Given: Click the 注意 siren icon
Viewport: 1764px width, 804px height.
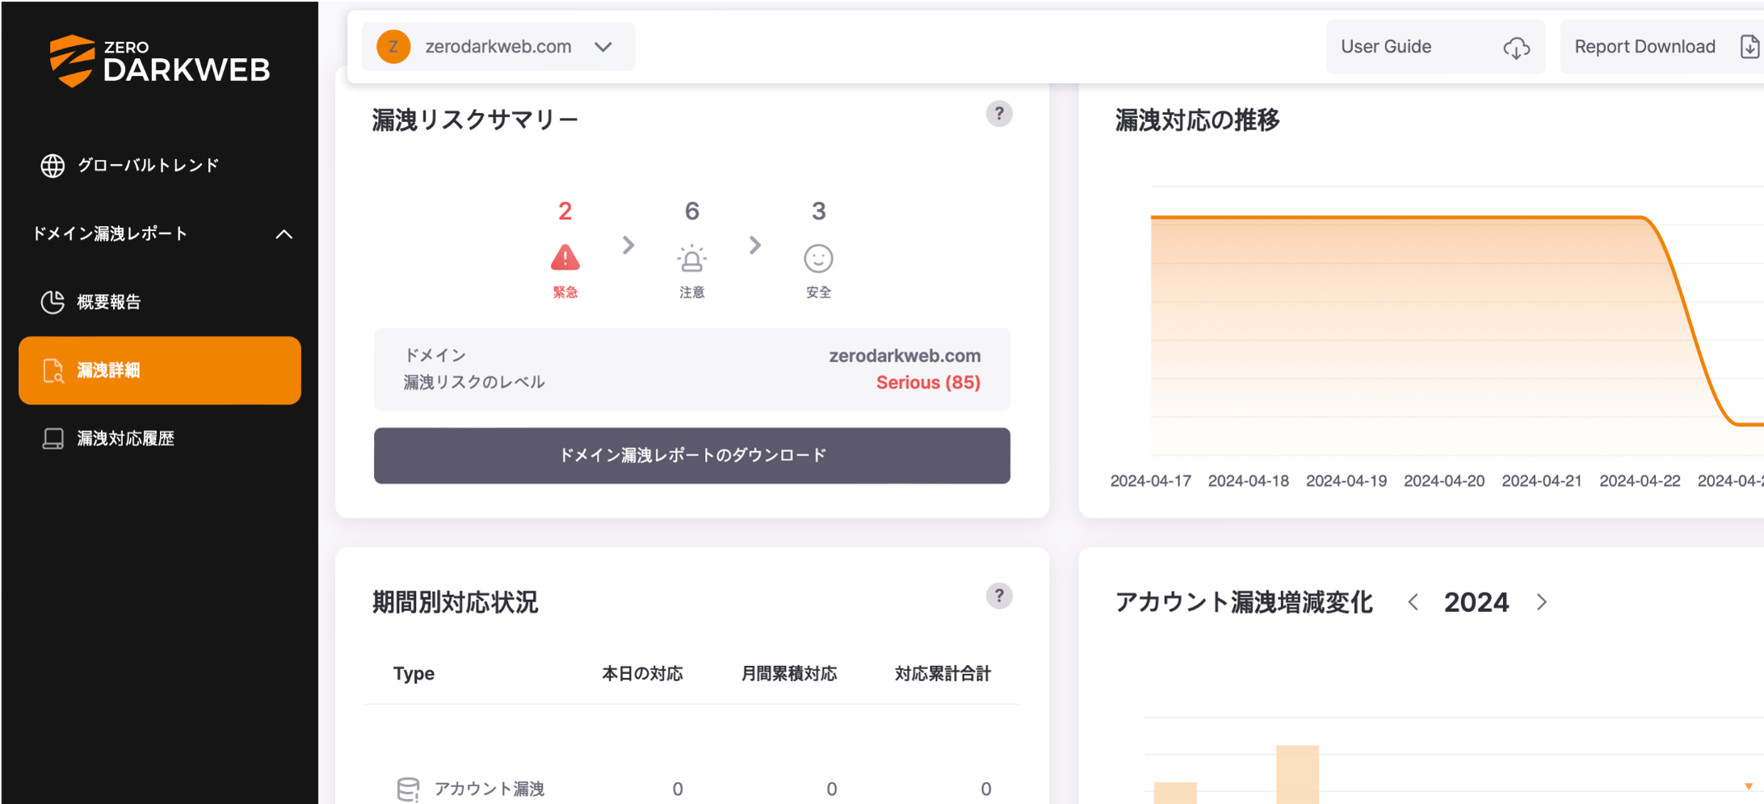Looking at the screenshot, I should pos(691,258).
